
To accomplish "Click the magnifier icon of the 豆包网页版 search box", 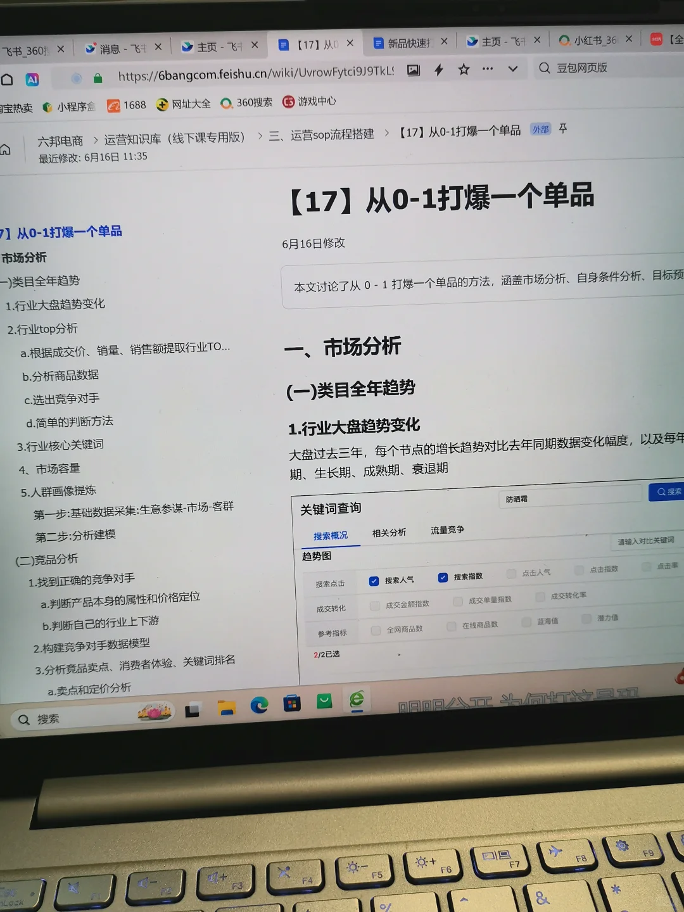I will point(544,68).
